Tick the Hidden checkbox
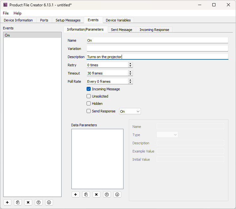The image size is (236, 209). [89, 104]
